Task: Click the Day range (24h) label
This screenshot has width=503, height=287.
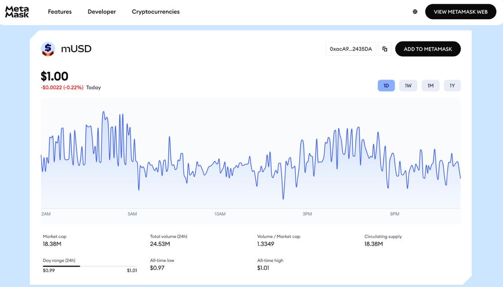Action: 59,261
